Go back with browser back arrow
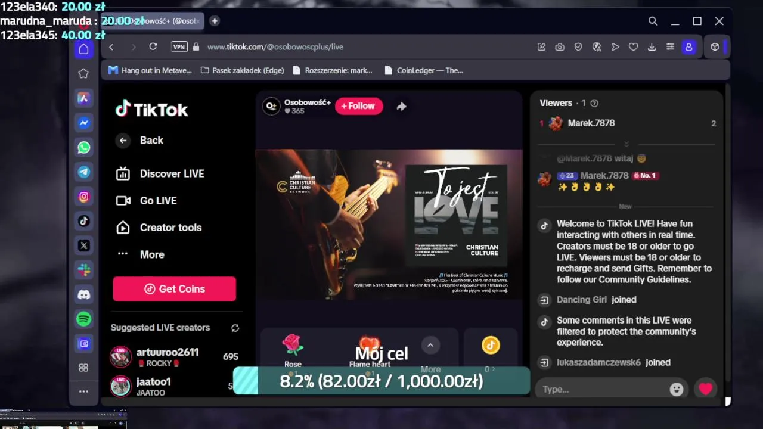This screenshot has width=763, height=429. (x=111, y=46)
